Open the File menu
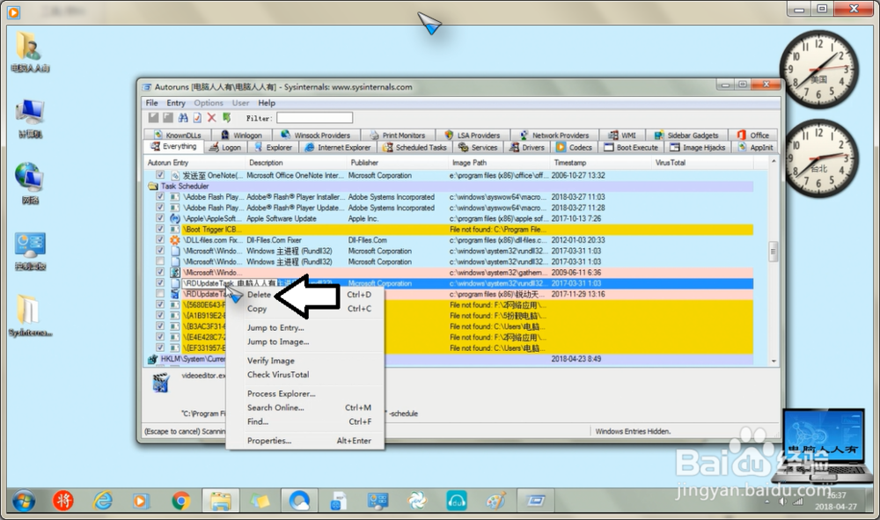 pyautogui.click(x=152, y=103)
